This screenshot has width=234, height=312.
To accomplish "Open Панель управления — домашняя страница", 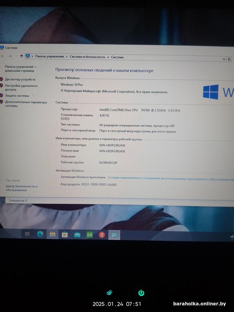I will click(x=21, y=69).
